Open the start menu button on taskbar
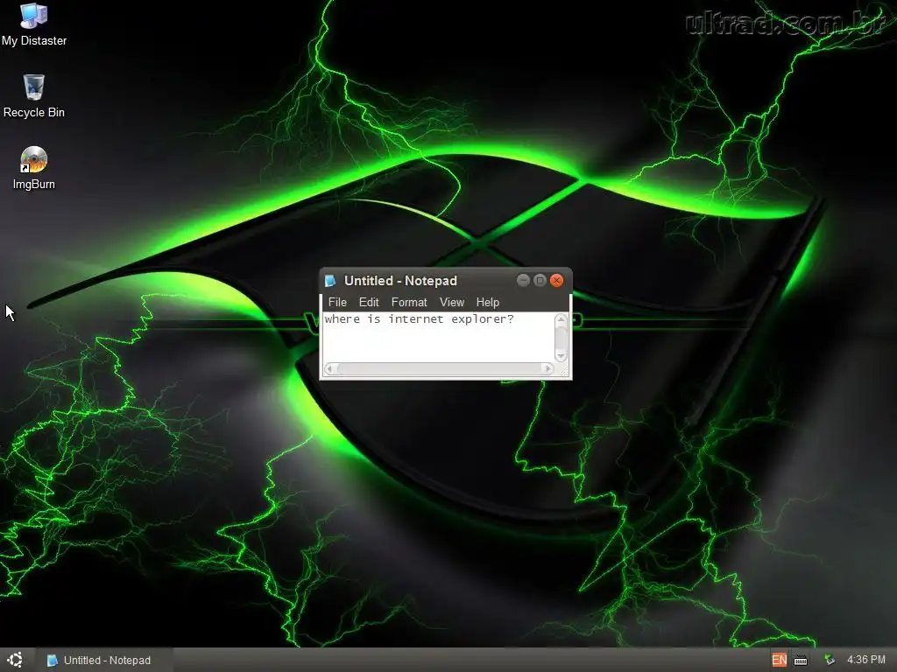897x672 pixels. point(16,660)
